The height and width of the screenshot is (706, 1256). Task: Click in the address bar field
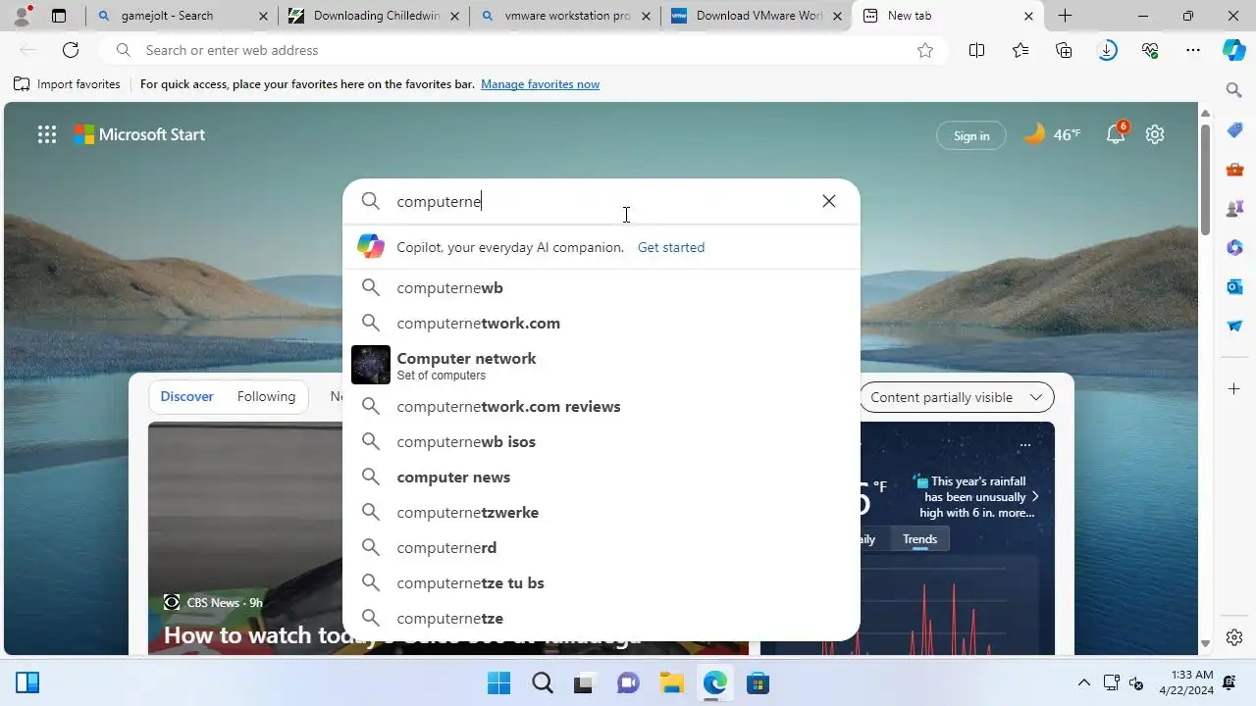pos(525,50)
